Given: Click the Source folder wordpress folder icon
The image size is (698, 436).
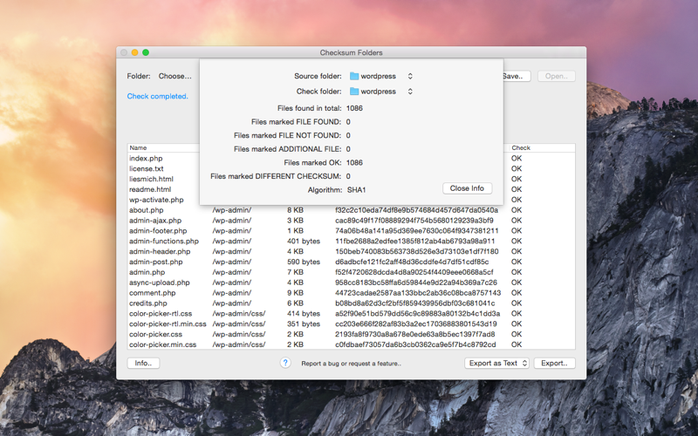Looking at the screenshot, I should point(354,76).
